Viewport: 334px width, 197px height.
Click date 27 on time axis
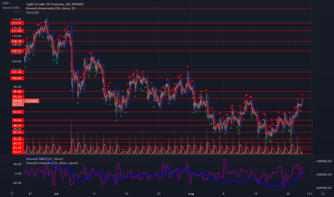(x=30, y=193)
